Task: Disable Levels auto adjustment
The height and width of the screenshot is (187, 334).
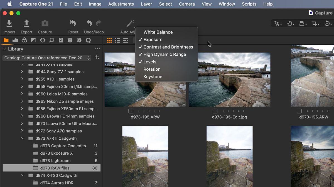Action: (x=150, y=62)
